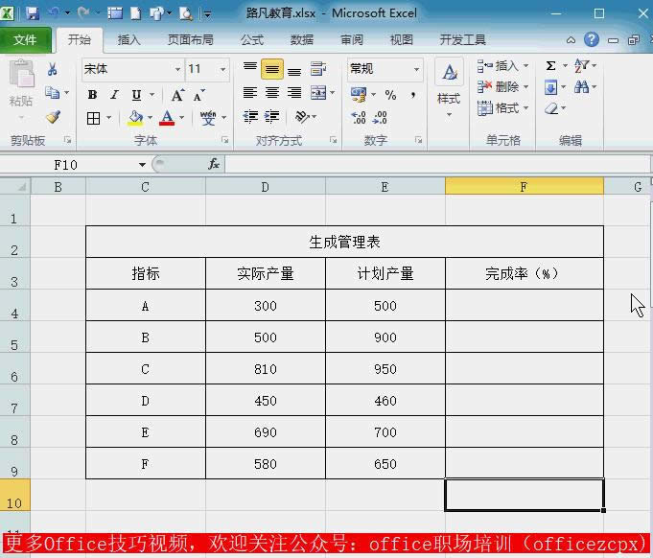The image size is (653, 558).
Task: Apply the yellow fill color bucket
Action: pyautogui.click(x=135, y=118)
